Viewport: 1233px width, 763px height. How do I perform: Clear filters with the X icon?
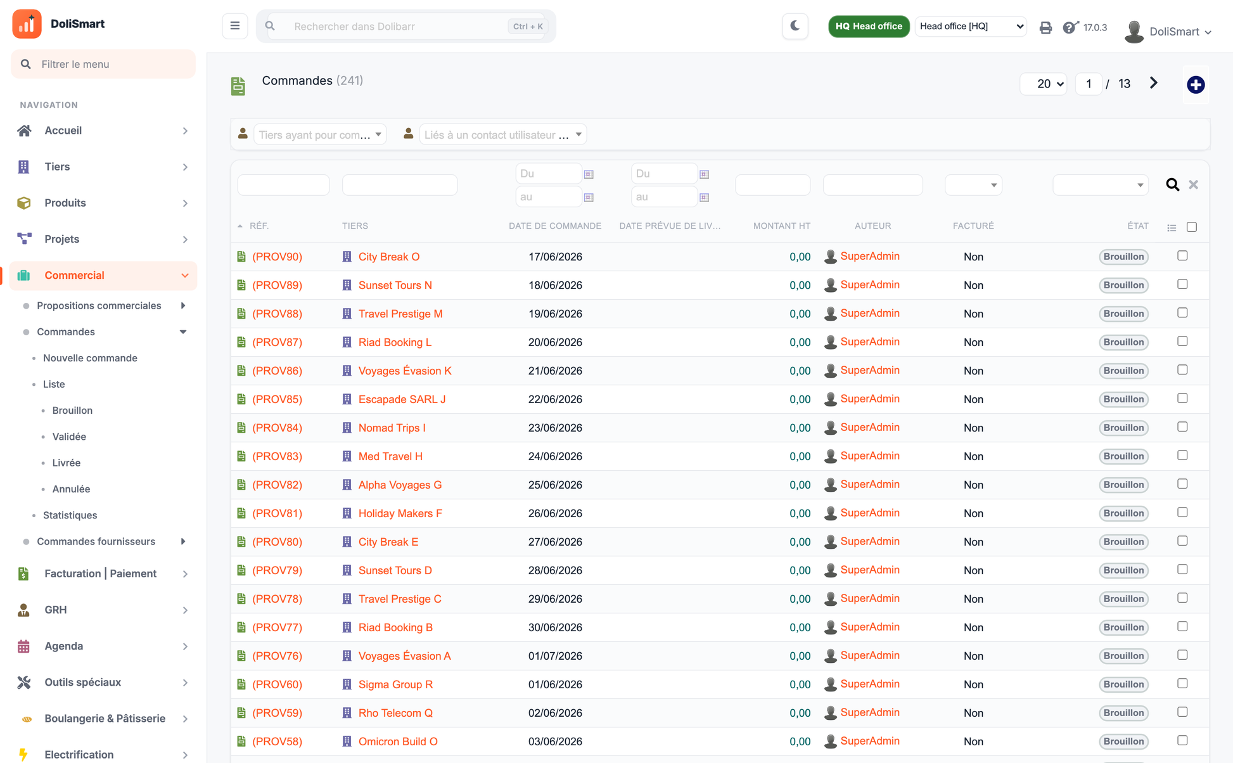click(x=1193, y=184)
